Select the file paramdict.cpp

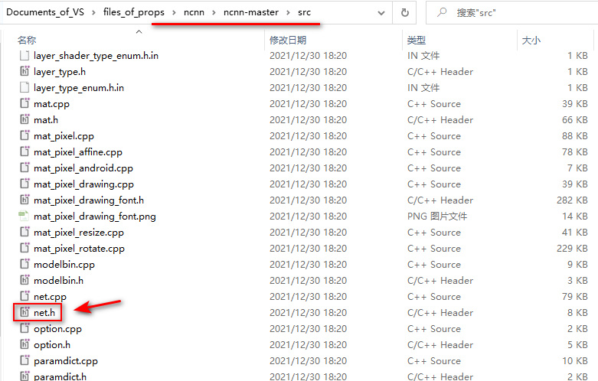tap(66, 360)
